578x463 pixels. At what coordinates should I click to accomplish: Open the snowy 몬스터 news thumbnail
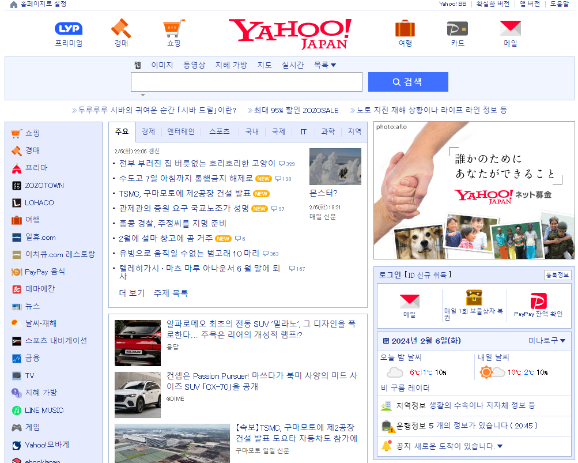click(x=335, y=167)
